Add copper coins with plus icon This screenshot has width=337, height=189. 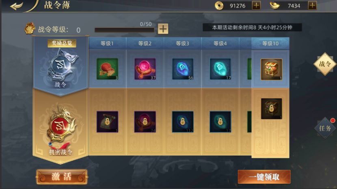[x=256, y=5]
